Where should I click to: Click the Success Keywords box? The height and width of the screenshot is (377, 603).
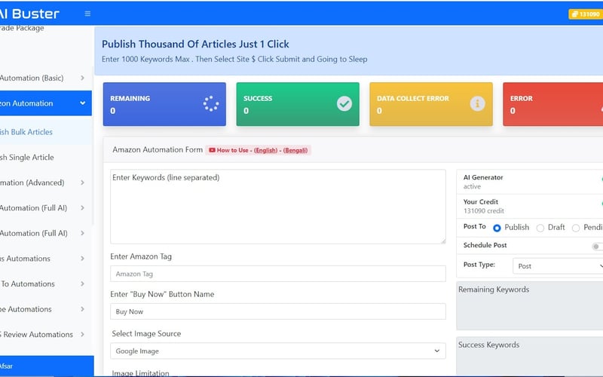pyautogui.click(x=530, y=357)
